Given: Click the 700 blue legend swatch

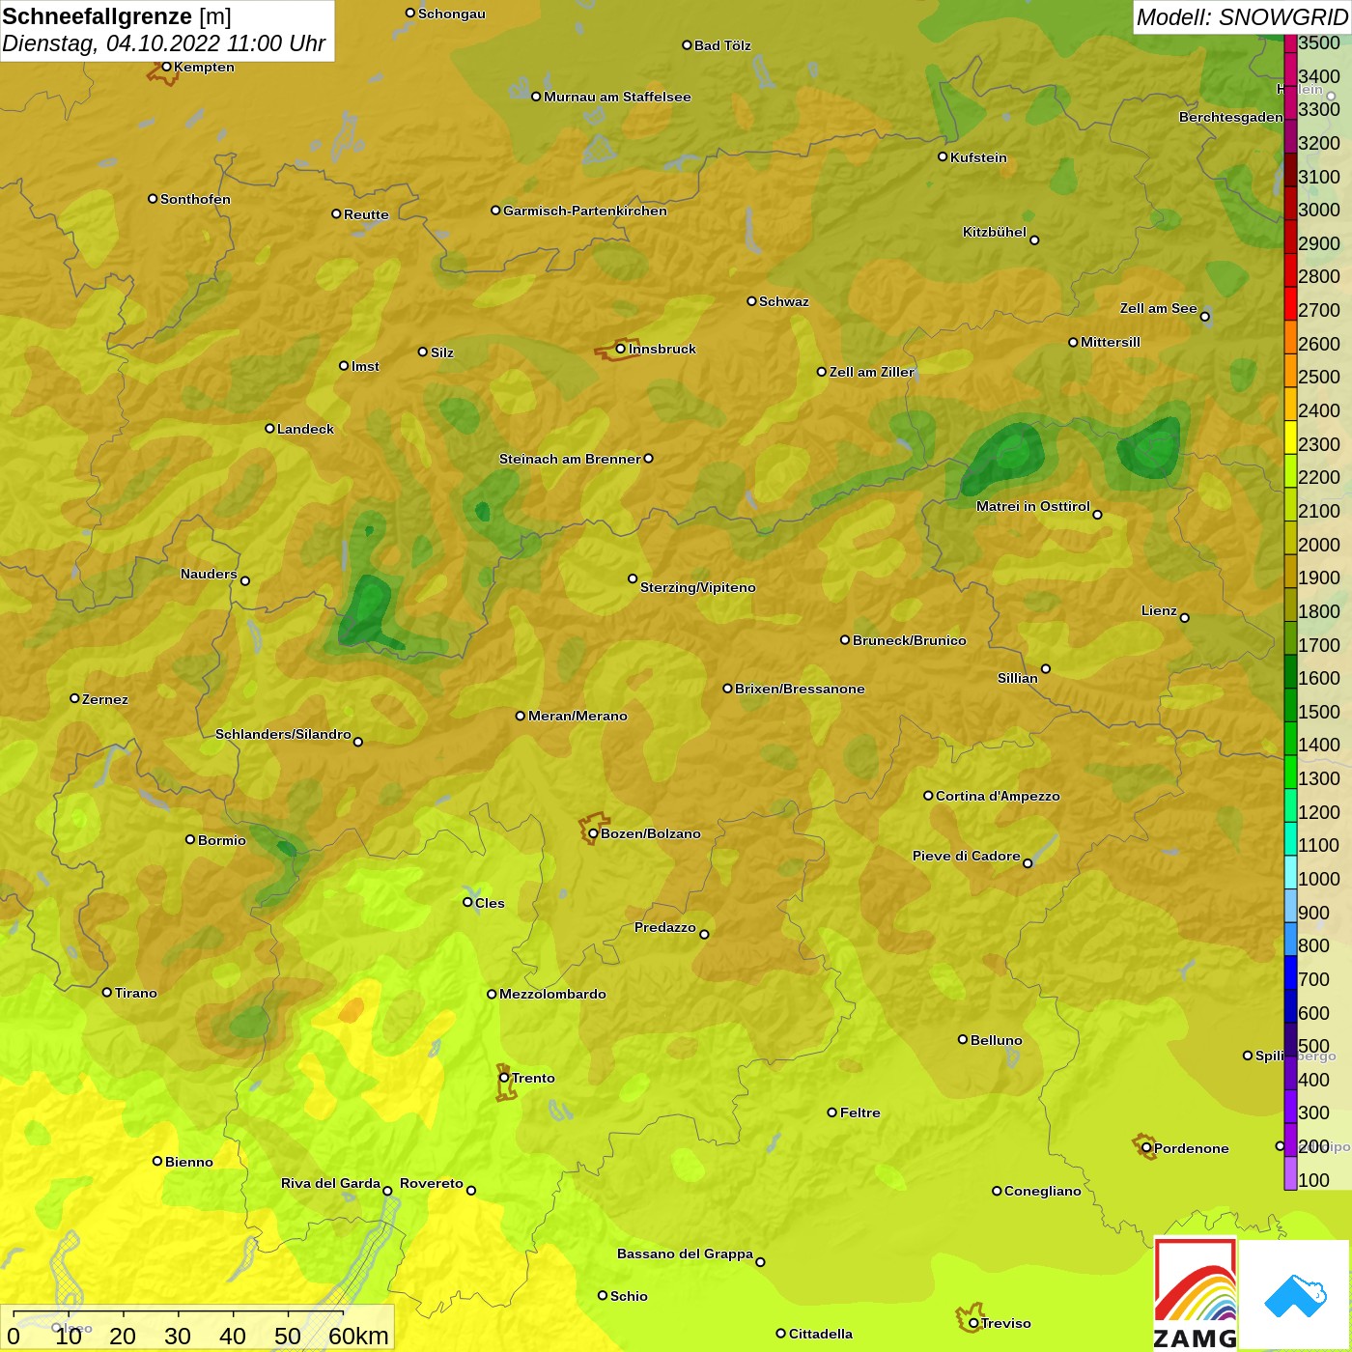Looking at the screenshot, I should 1290,972.
